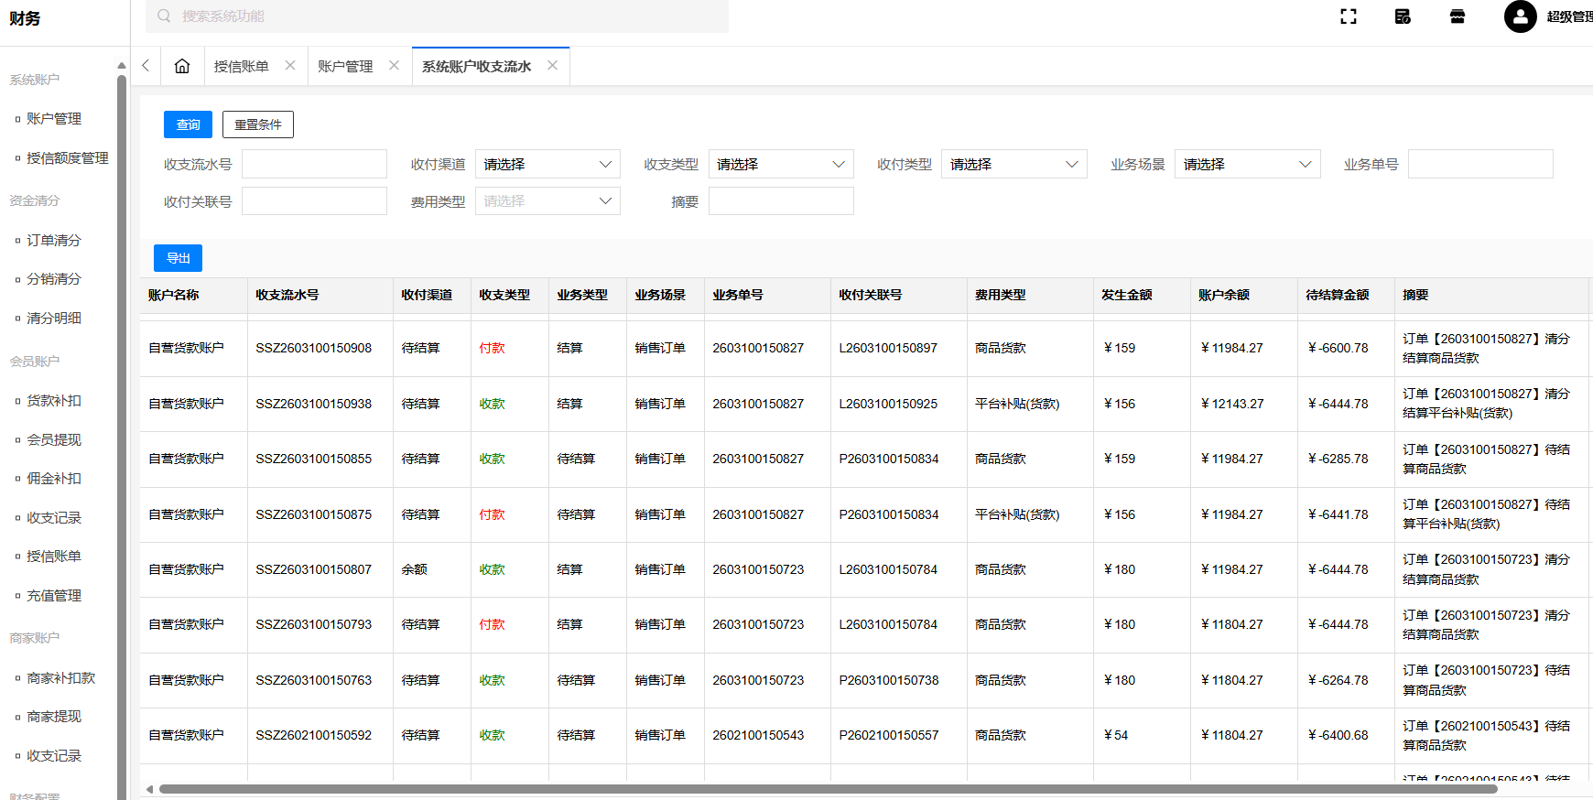Click balance ¥12143.27
Screen dimensions: 1593x800
coord(1232,404)
